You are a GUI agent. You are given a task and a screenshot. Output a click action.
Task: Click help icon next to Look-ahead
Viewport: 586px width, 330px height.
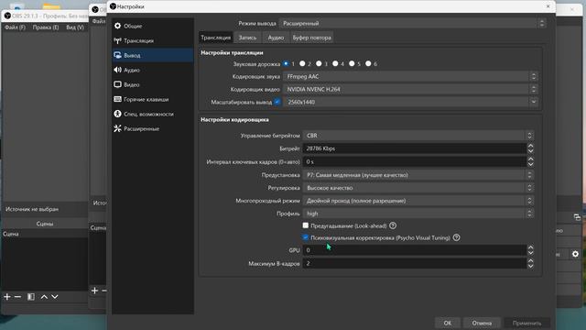(393, 225)
